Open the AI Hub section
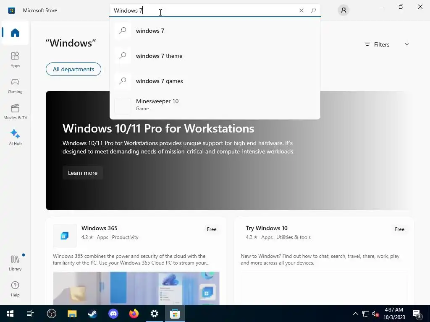This screenshot has width=430, height=322. (15, 138)
